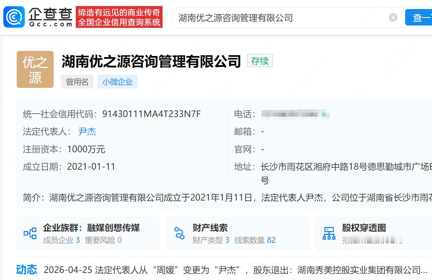Click the 查一下 search button
The height and width of the screenshot is (280, 432).
420,17
